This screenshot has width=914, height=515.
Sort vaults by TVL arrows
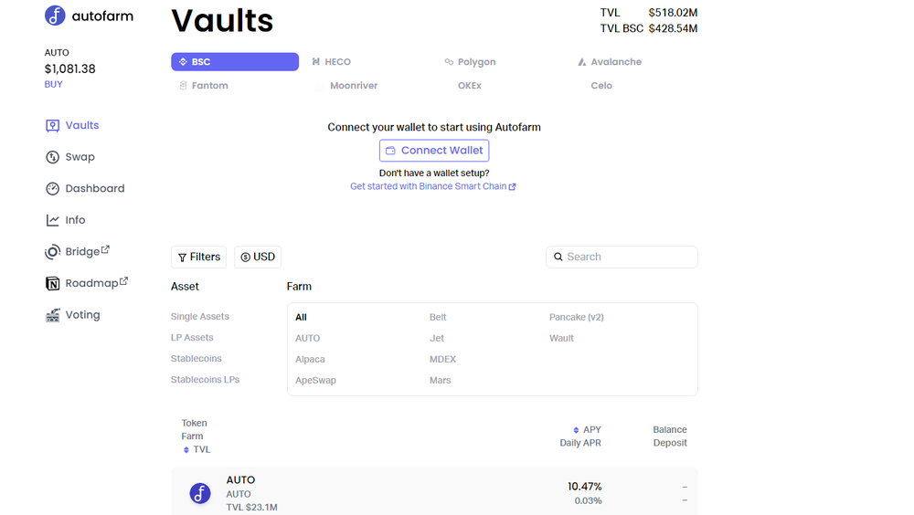point(186,450)
